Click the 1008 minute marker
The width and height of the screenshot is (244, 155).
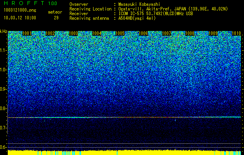(x=190, y=33)
